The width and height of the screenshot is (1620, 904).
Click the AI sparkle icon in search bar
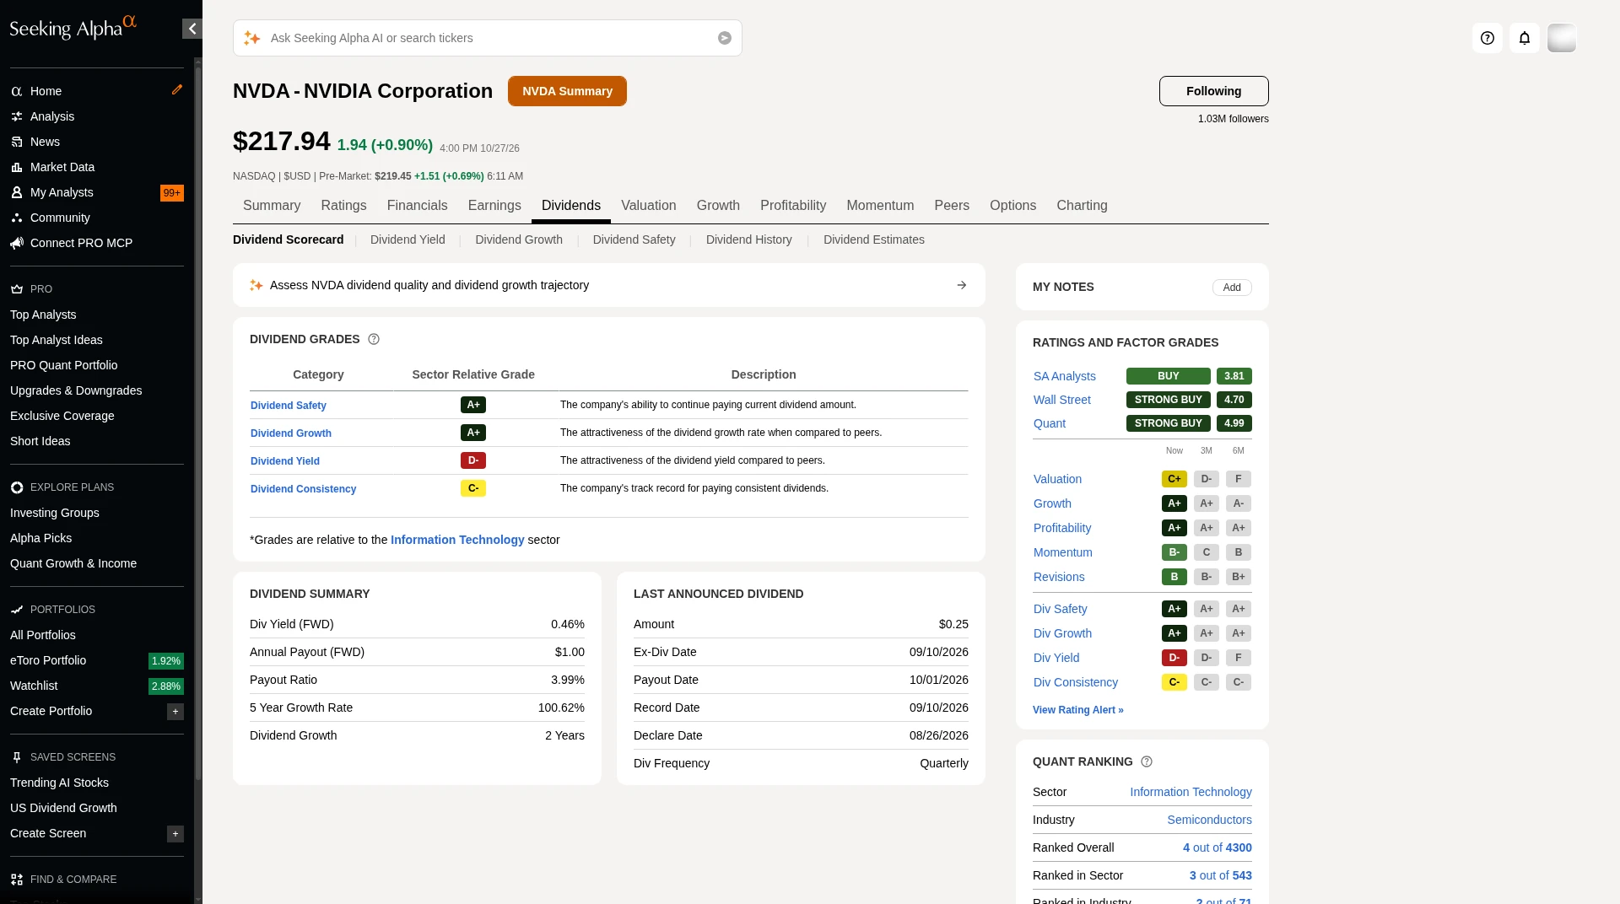(251, 38)
